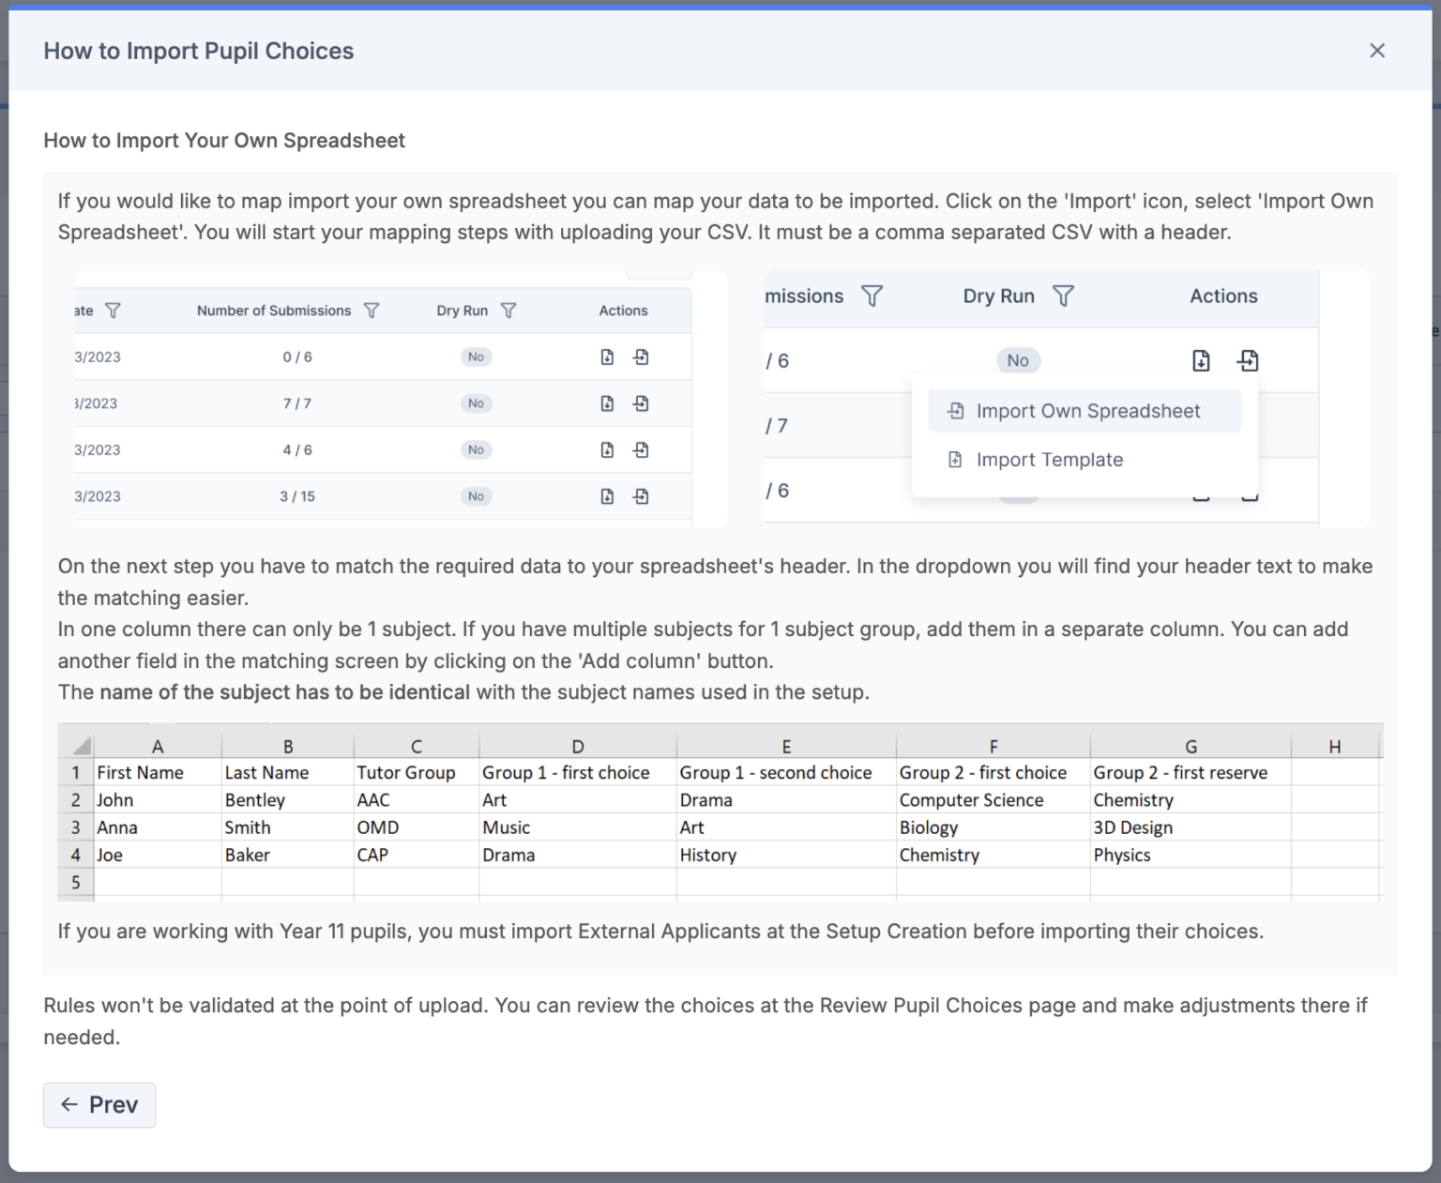Open the missions column filter dropdown
This screenshot has width=1441, height=1183.
(x=872, y=296)
